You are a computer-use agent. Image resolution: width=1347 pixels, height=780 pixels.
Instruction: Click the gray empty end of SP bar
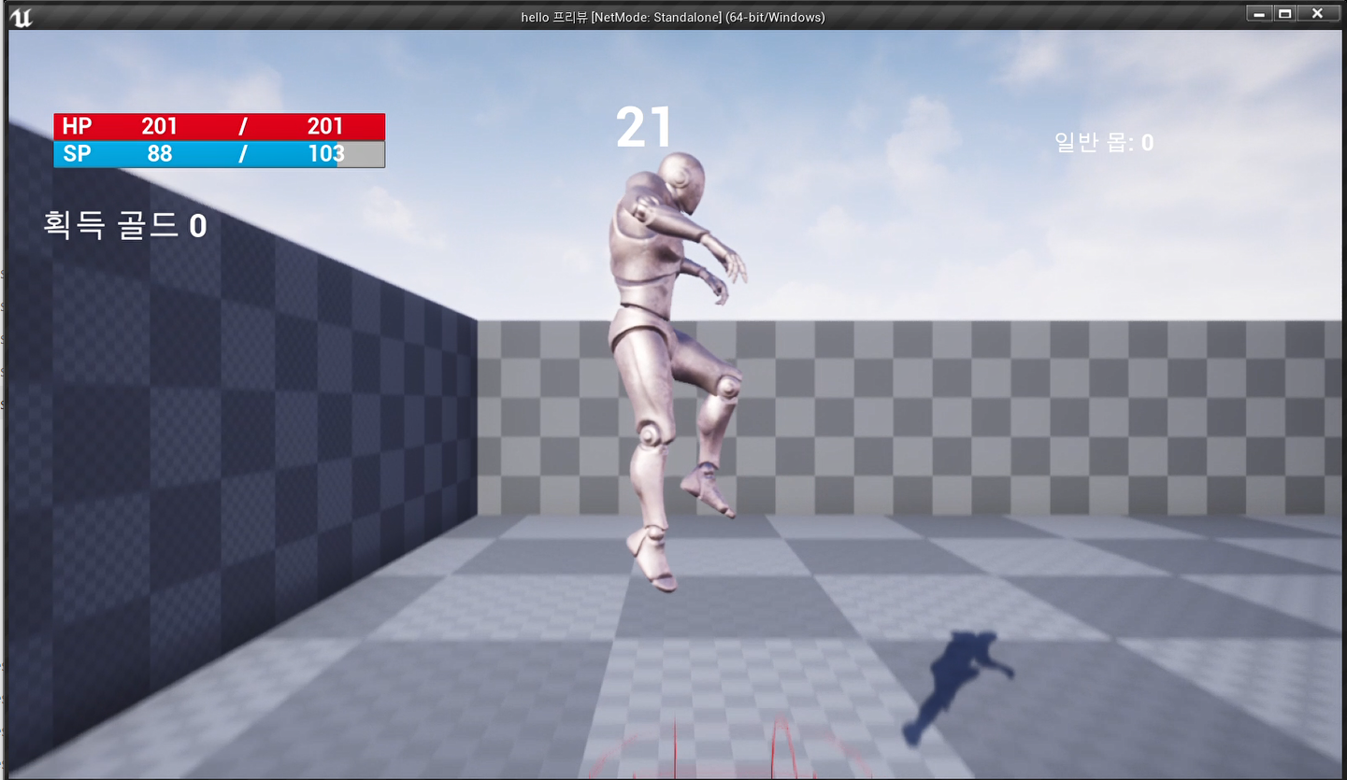pos(364,154)
